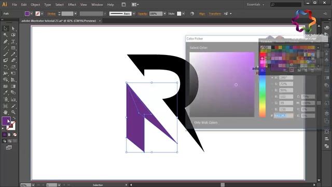Open the stroke weight dropdown
Screen dimensions: 332x187
[x=75, y=14]
